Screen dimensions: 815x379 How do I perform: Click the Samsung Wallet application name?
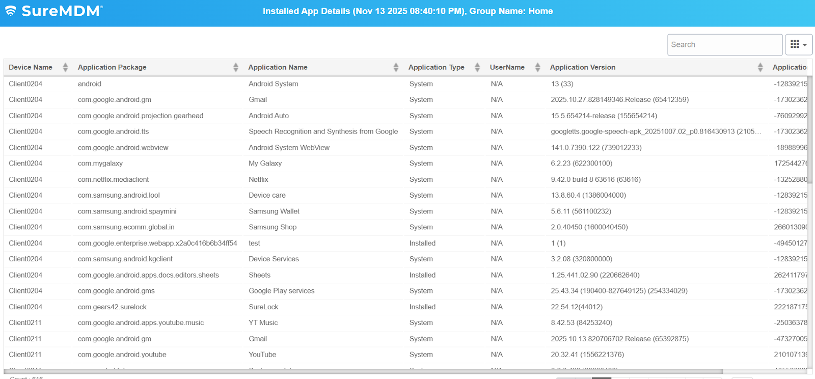pyautogui.click(x=274, y=211)
